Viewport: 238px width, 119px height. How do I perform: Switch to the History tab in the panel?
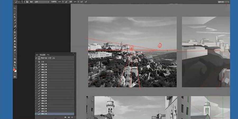42,54
